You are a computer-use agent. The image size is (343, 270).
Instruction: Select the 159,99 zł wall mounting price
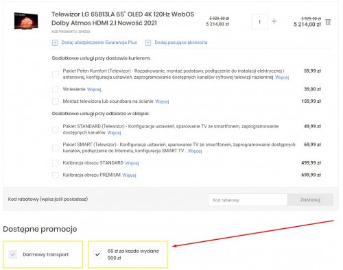coord(311,101)
